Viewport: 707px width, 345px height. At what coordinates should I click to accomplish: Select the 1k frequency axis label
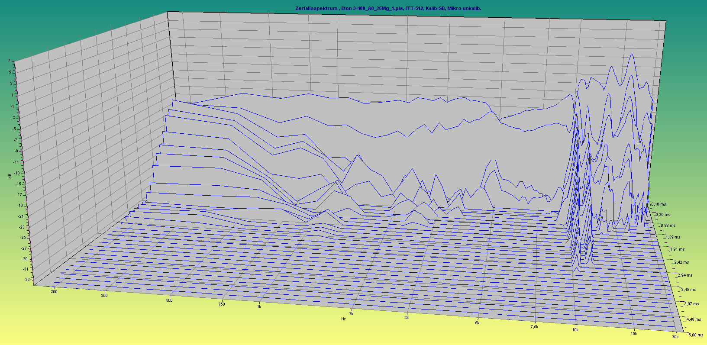coord(259,307)
